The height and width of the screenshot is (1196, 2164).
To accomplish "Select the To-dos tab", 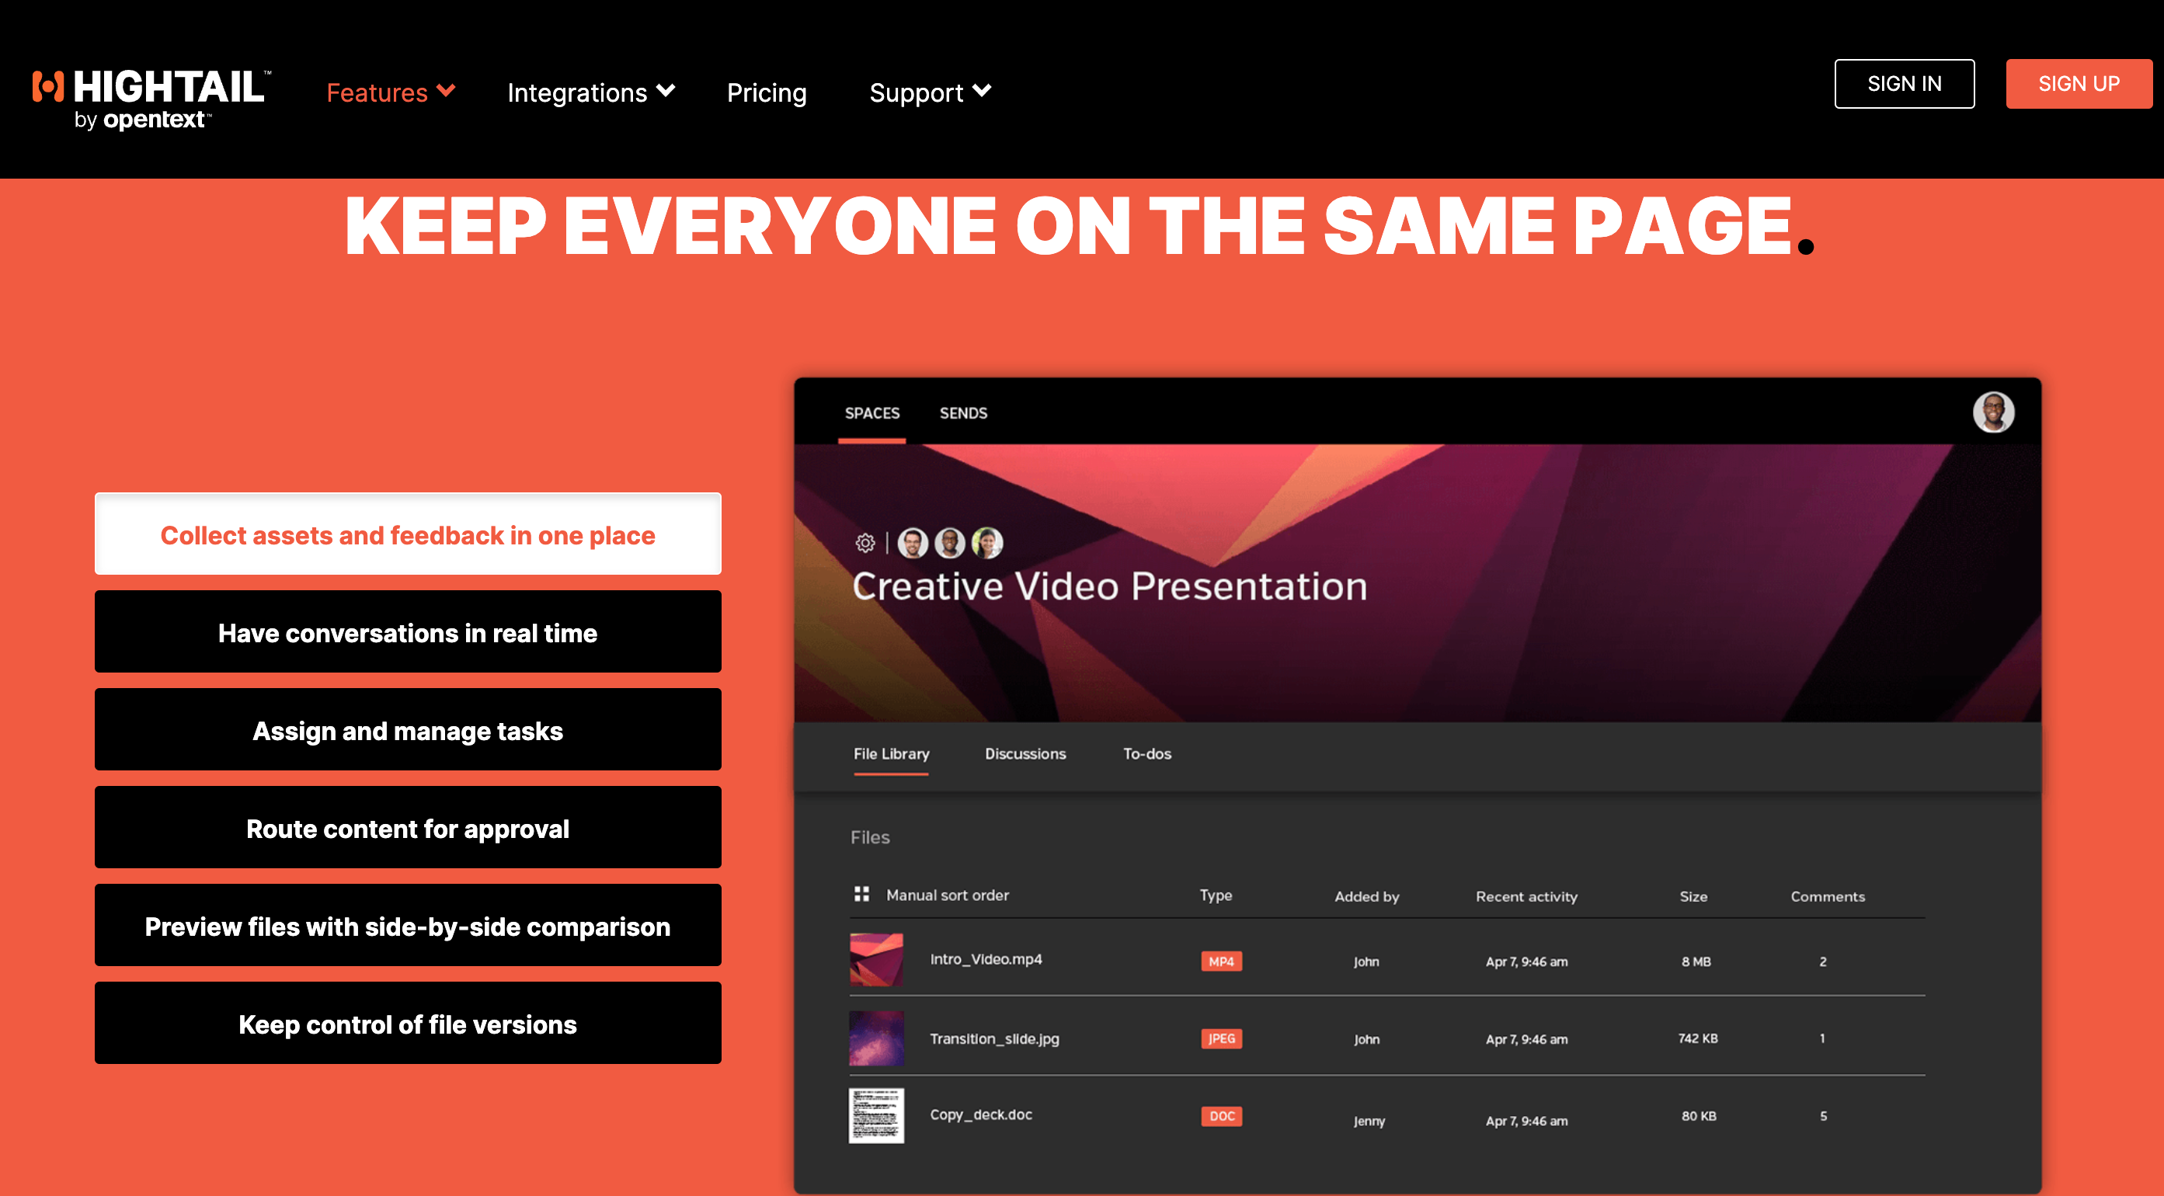I will coord(1146,754).
